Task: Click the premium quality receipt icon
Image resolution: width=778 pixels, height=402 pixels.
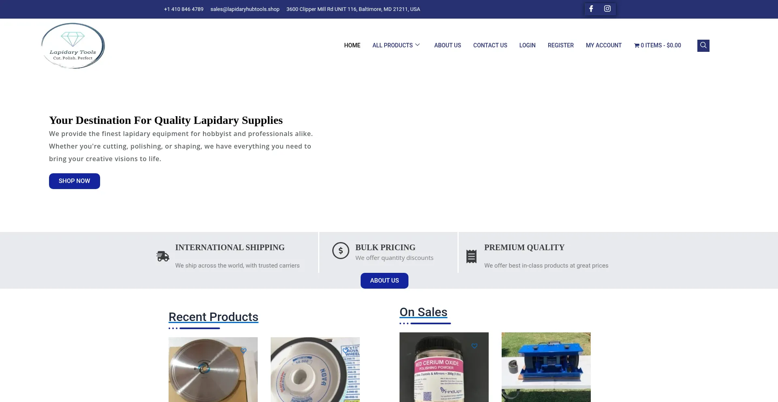Action: 471,256
